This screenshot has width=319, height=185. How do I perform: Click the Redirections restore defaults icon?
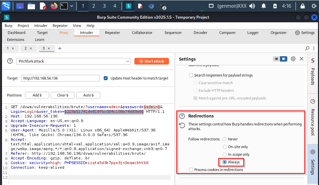click(x=182, y=125)
